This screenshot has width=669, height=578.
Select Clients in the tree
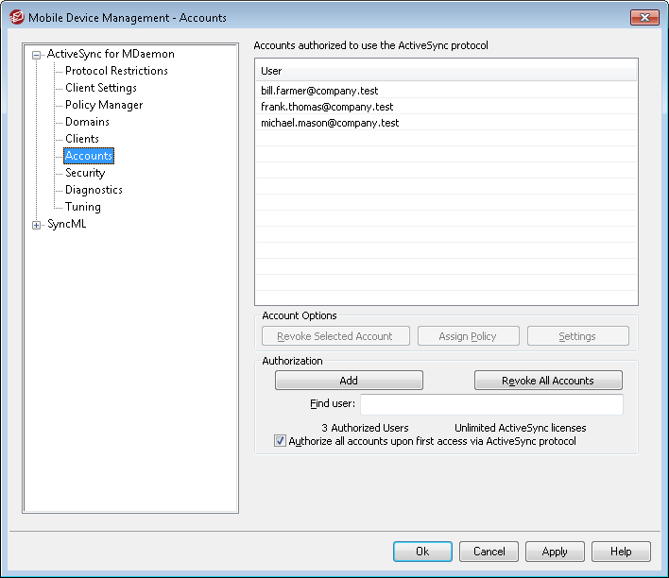[x=82, y=139]
